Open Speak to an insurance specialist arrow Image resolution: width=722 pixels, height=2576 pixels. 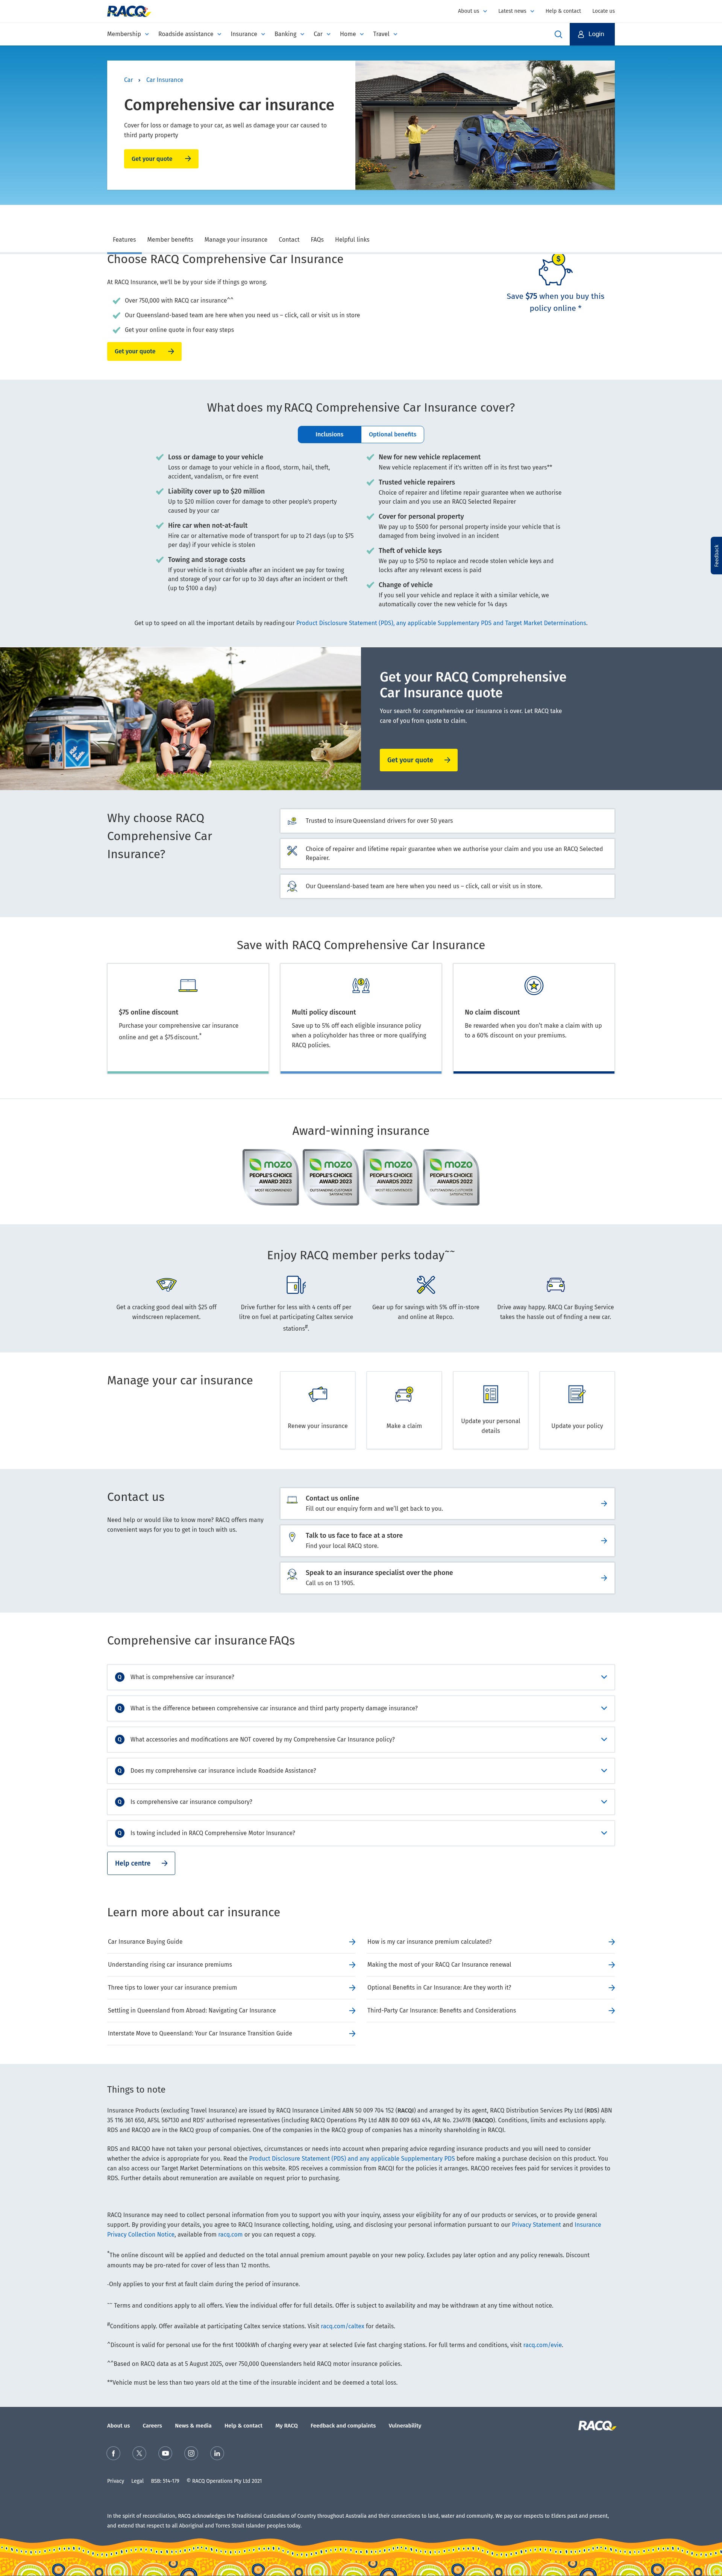point(604,1578)
